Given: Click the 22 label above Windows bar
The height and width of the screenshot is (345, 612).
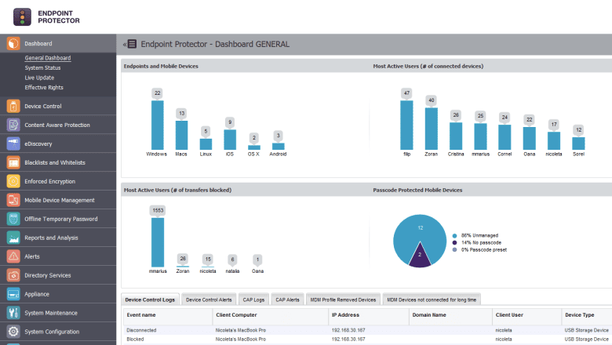Looking at the screenshot, I should [157, 93].
